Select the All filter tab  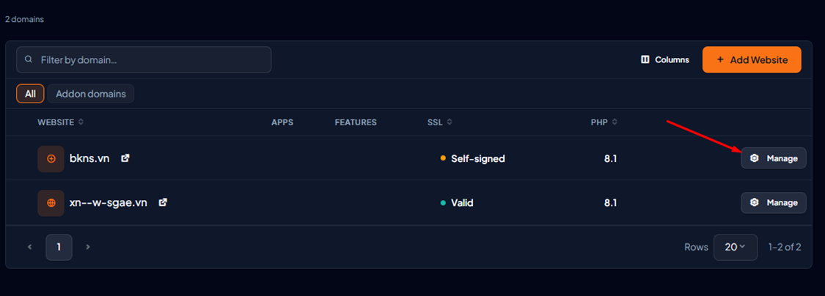(x=30, y=94)
